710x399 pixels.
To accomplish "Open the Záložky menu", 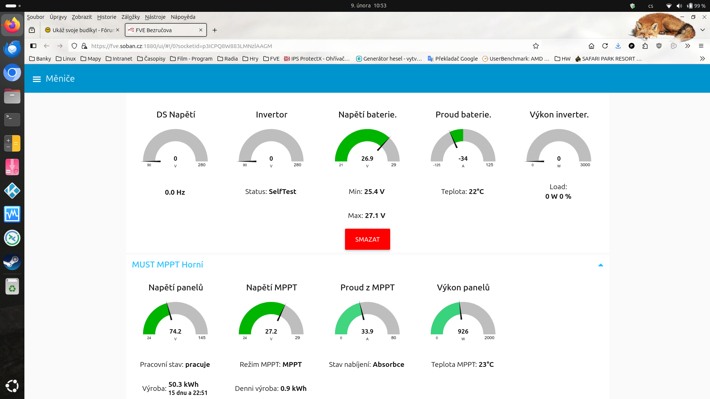I will click(131, 17).
